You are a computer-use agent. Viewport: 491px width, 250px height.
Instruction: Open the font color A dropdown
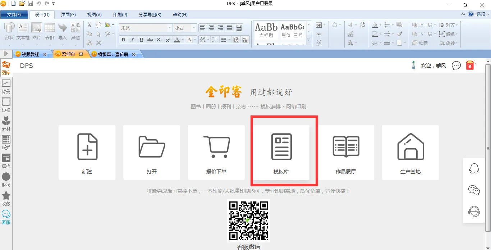(183, 40)
